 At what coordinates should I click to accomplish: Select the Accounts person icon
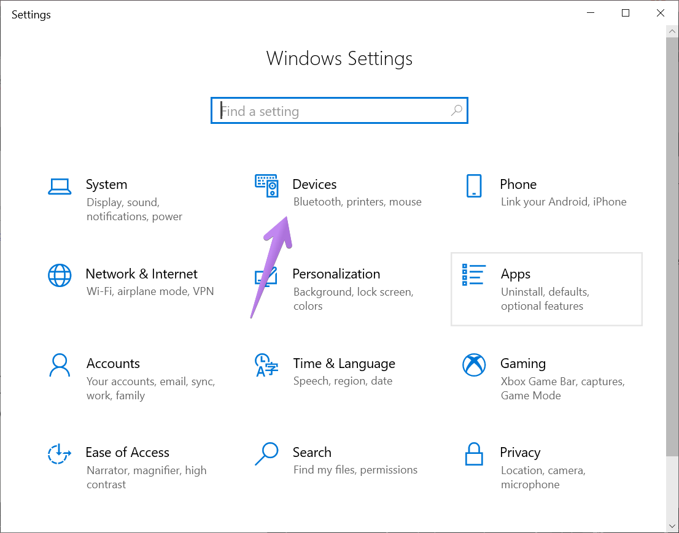click(60, 365)
